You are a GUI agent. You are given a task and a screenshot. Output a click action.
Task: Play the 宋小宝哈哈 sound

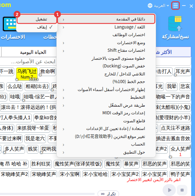(95, 174)
